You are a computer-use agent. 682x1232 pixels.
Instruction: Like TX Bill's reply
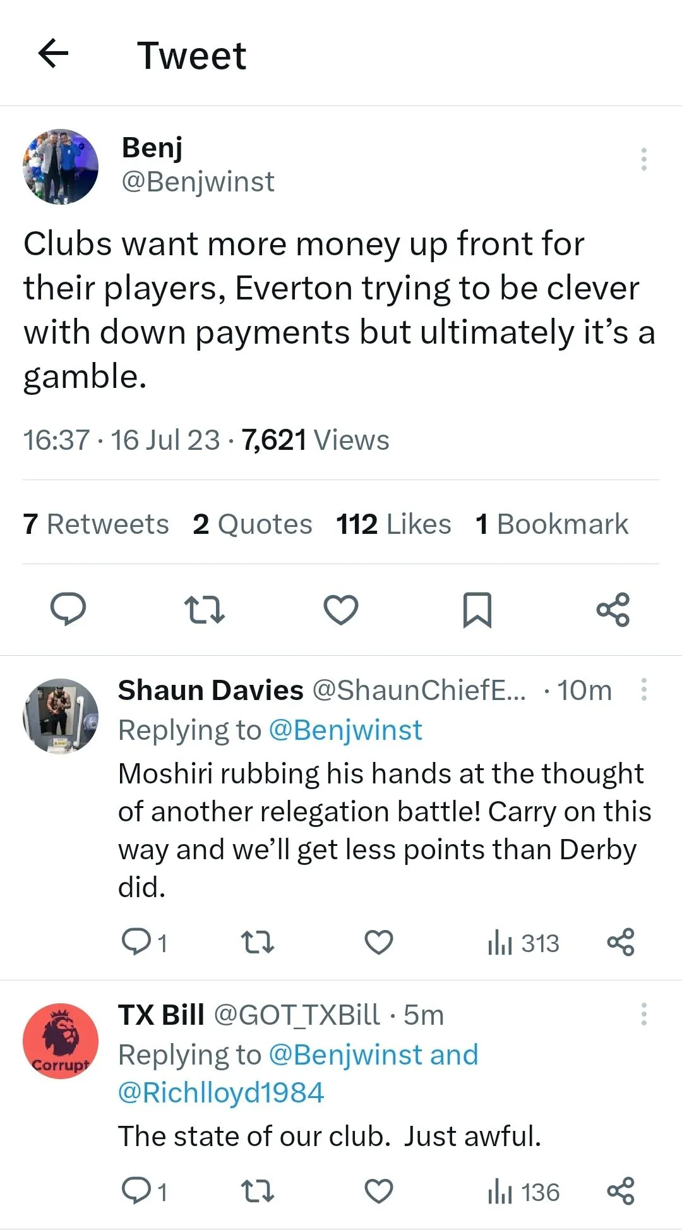[x=379, y=1191]
